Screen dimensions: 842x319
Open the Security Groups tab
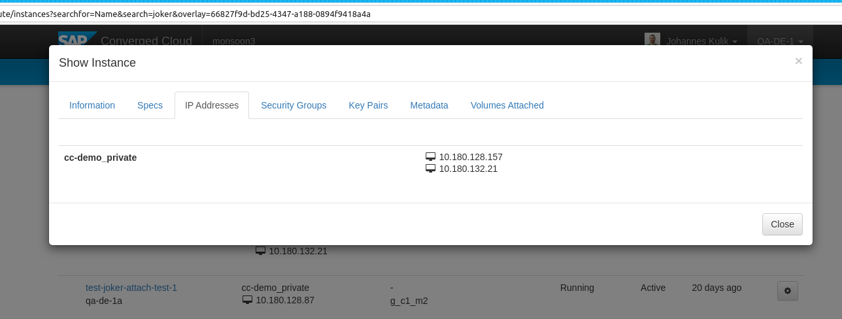pyautogui.click(x=294, y=105)
